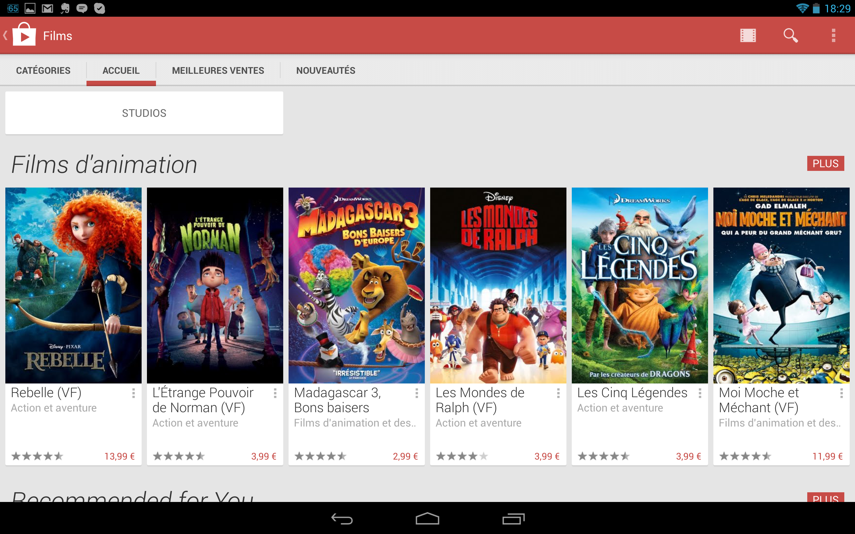Open the NOUVEAUTÉS tab
The image size is (855, 534).
tap(326, 70)
